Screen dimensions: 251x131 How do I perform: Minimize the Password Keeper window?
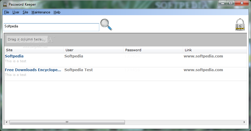(222, 3)
